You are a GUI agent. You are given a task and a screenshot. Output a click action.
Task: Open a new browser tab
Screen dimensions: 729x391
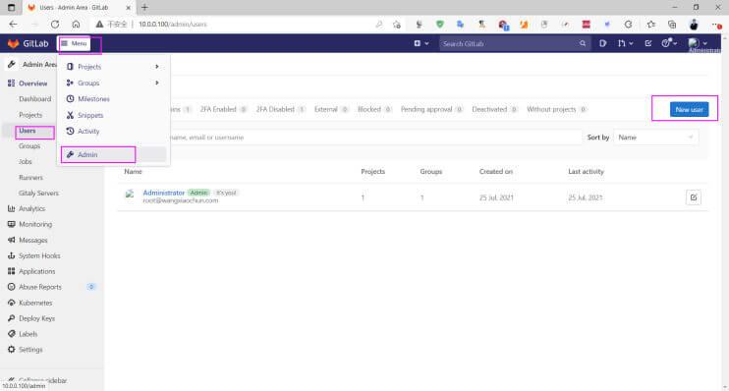point(144,8)
